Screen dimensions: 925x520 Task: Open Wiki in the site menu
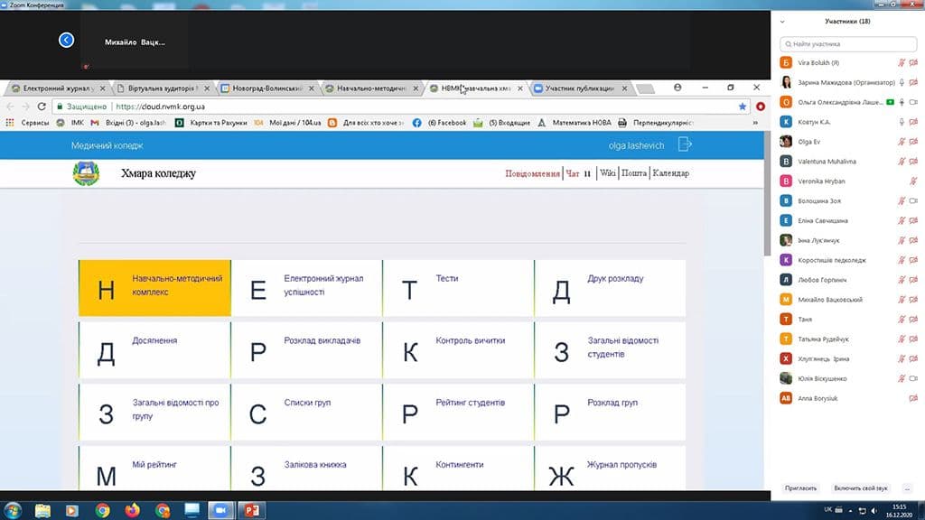608,173
